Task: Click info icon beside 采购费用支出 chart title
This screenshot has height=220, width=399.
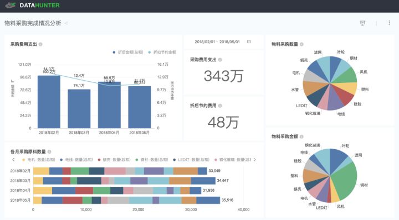Action: (40, 44)
